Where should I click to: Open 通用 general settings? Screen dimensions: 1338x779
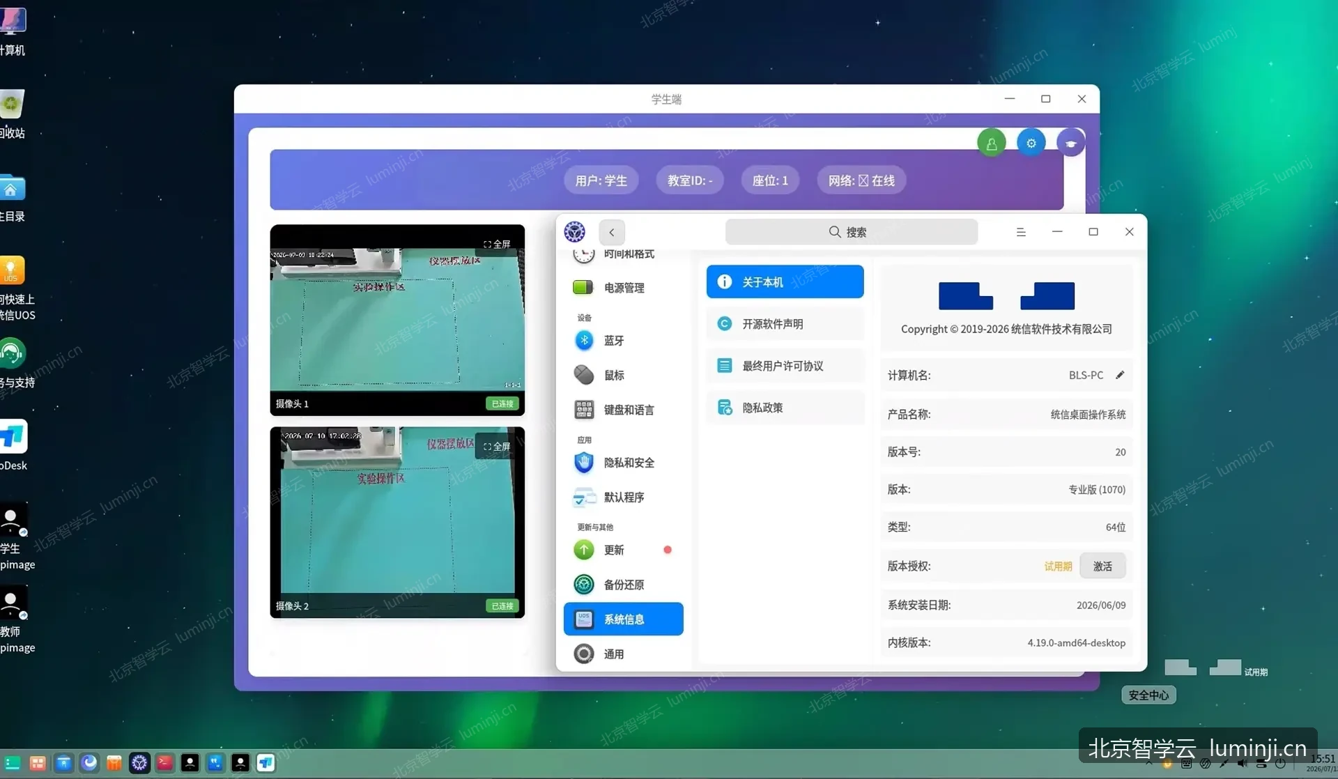[x=623, y=654]
